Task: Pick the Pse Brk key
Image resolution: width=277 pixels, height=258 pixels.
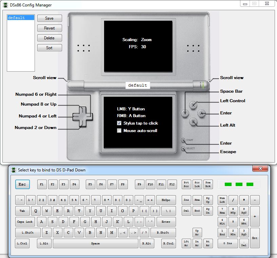Action: coord(208,184)
